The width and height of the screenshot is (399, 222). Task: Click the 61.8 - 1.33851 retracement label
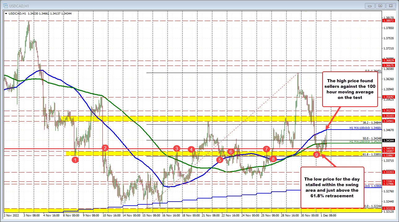[x=371, y=155]
